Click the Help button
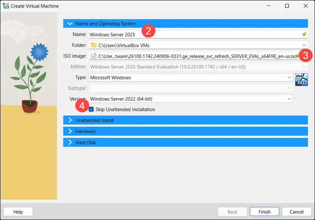This screenshot has height=220, width=315. 18,212
